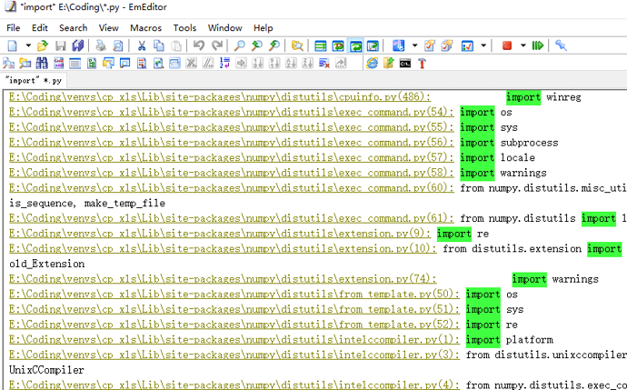Click the Run macro play icon
This screenshot has width=627, height=390.
pos(537,45)
